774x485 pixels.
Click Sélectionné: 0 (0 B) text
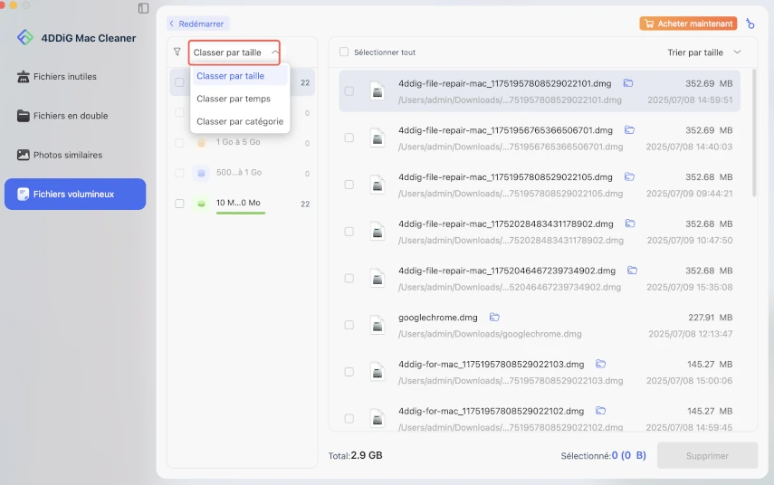(x=603, y=455)
